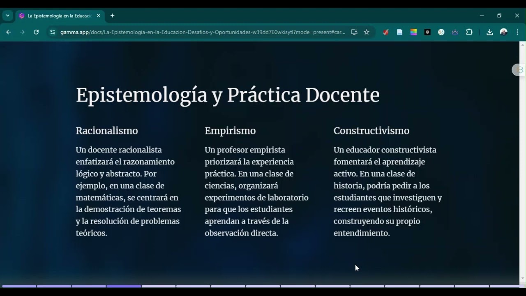Click the highlighted current slide progress segment

[124, 286]
